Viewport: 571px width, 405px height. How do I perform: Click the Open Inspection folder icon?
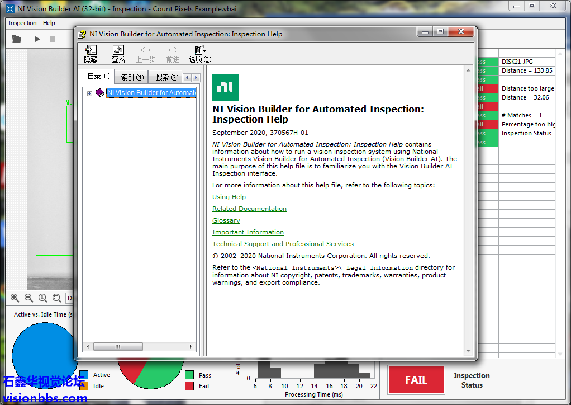17,39
